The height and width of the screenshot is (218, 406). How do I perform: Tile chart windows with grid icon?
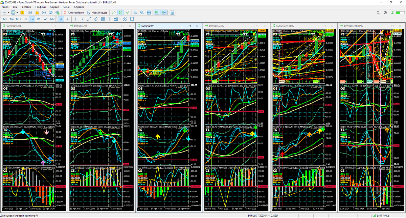[x=149, y=12]
